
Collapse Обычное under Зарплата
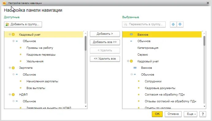(x=13, y=74)
